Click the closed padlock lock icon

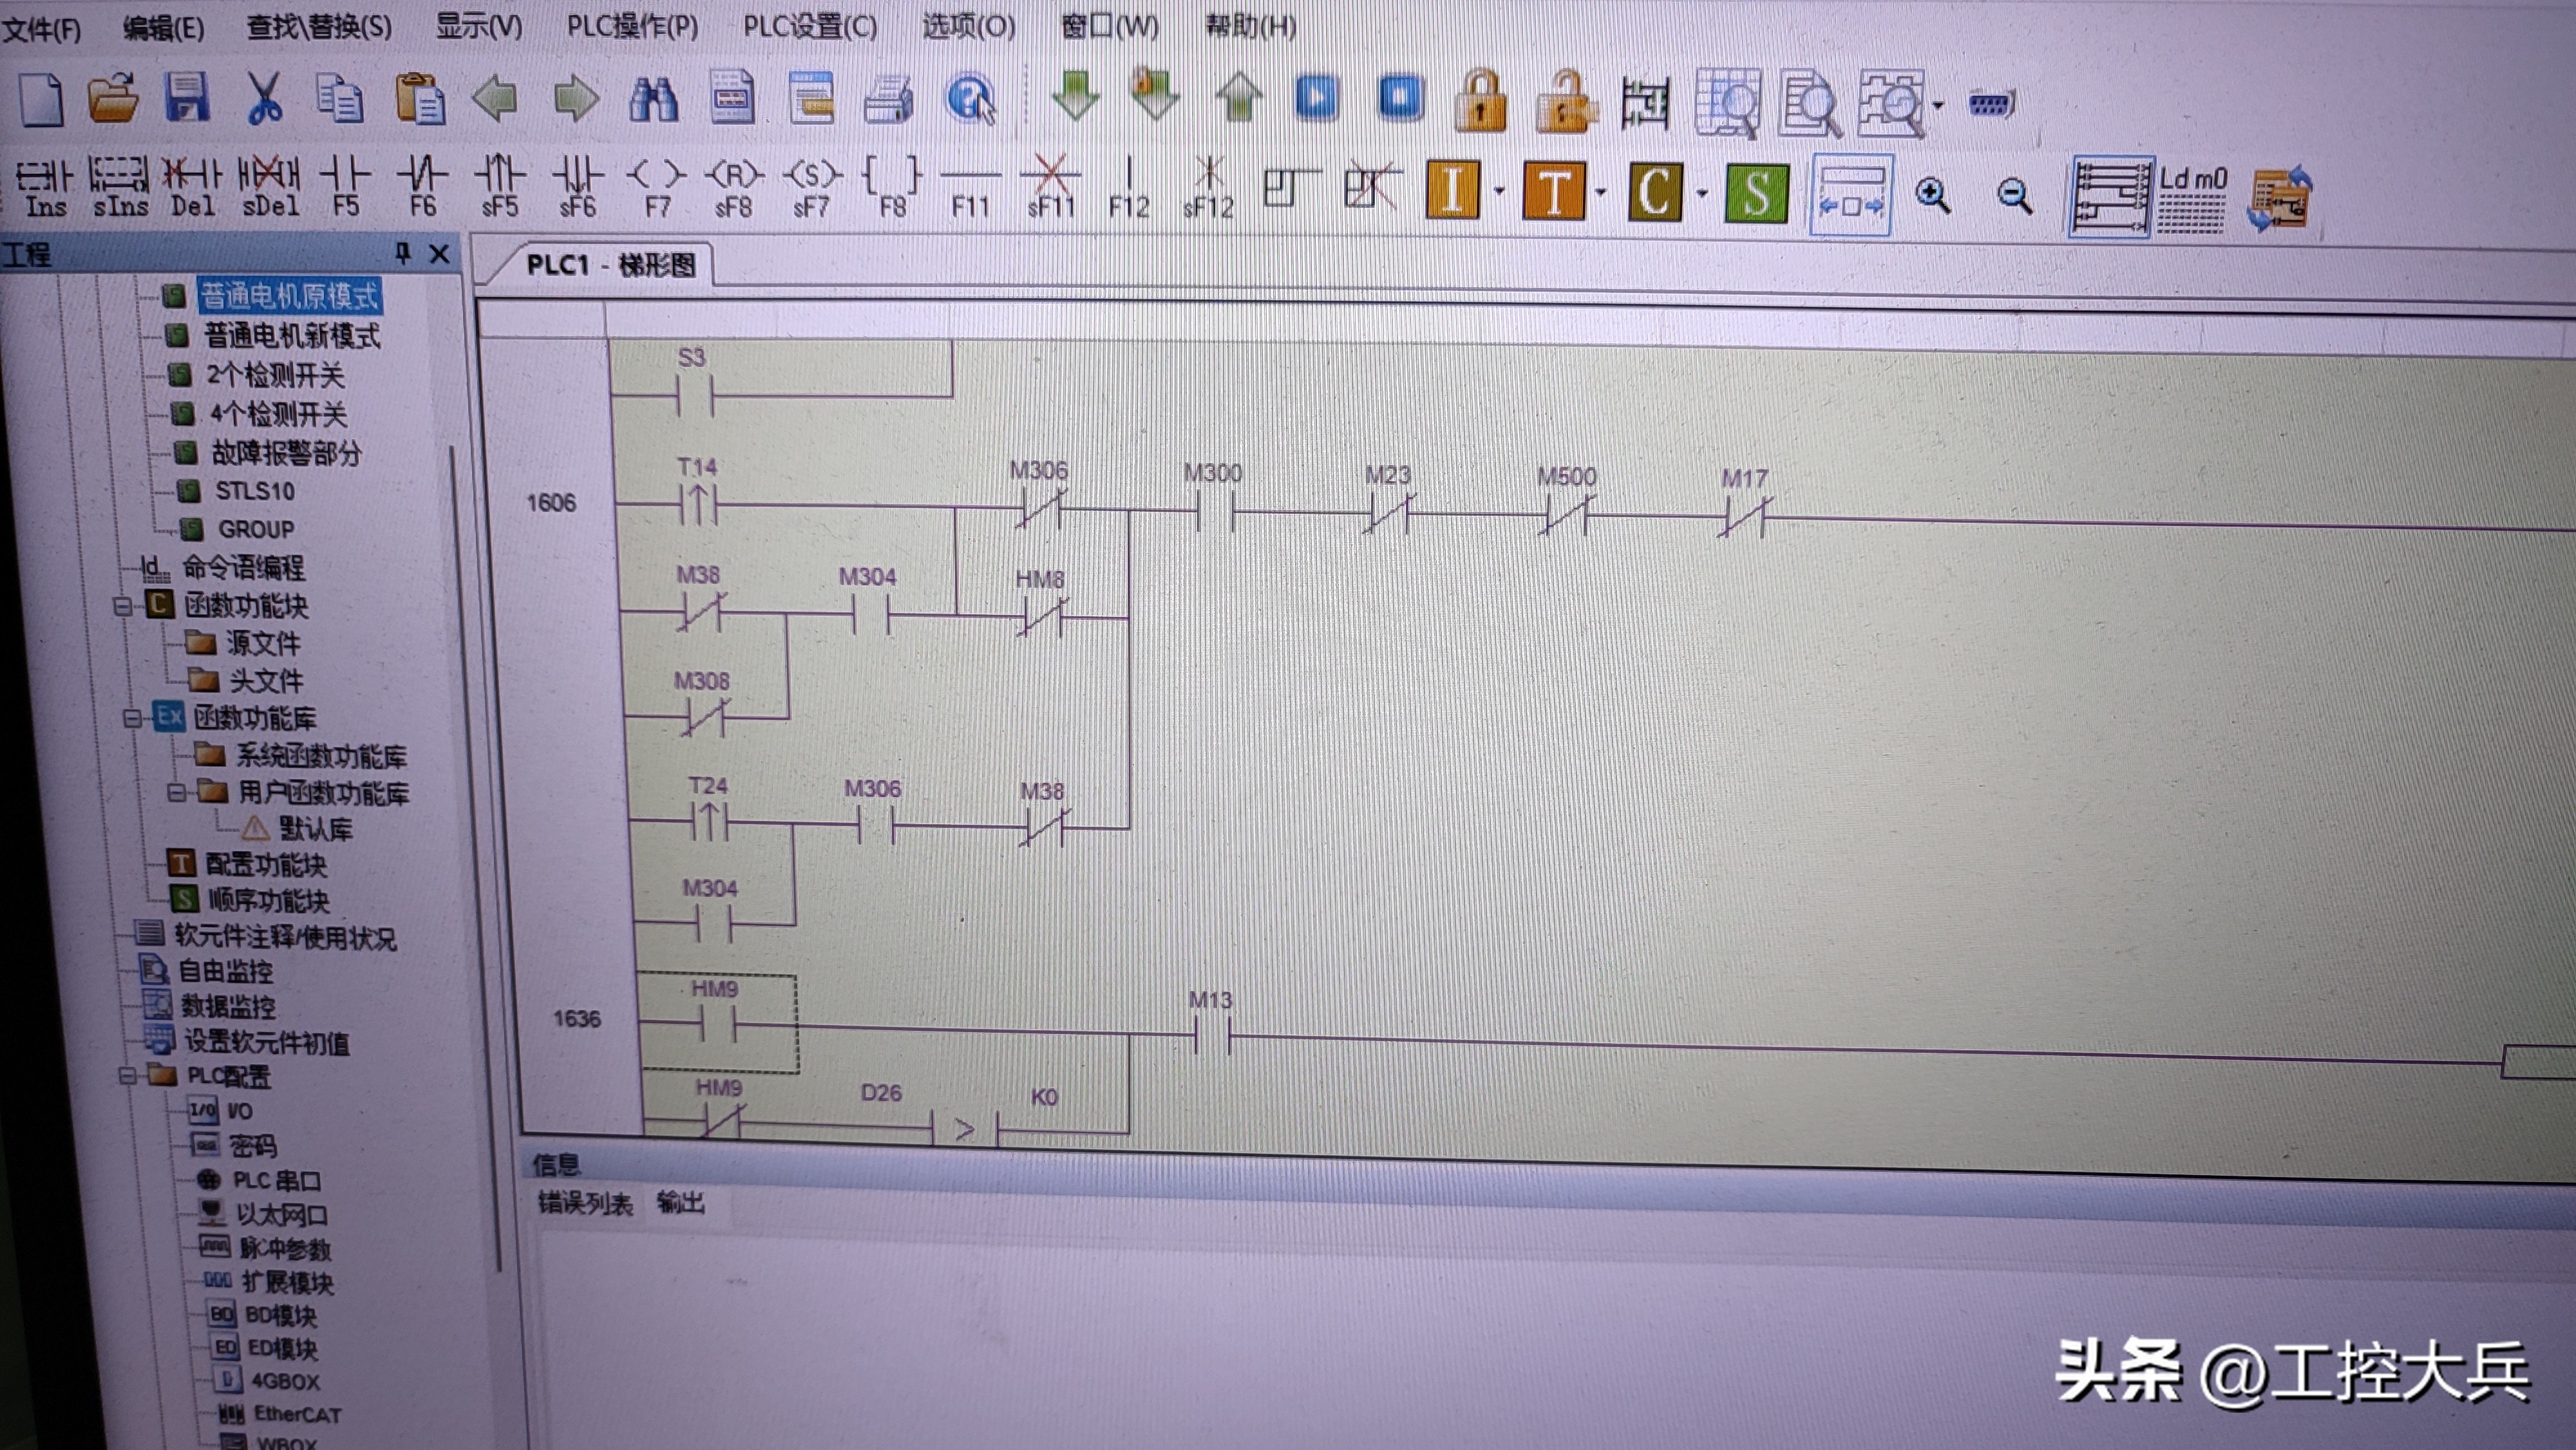(x=1480, y=102)
